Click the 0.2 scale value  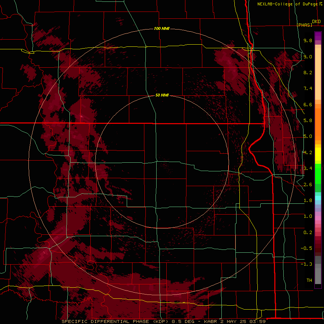pyautogui.click(x=308, y=233)
